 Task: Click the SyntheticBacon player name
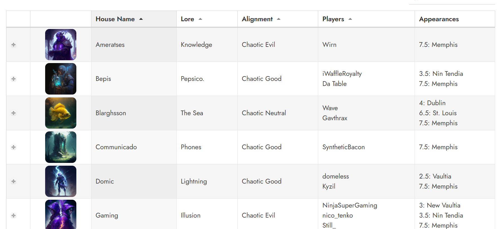(x=344, y=147)
